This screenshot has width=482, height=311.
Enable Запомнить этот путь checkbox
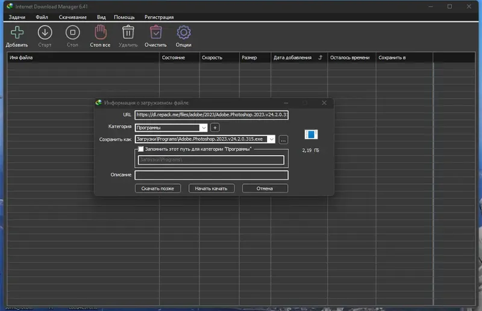click(141, 149)
